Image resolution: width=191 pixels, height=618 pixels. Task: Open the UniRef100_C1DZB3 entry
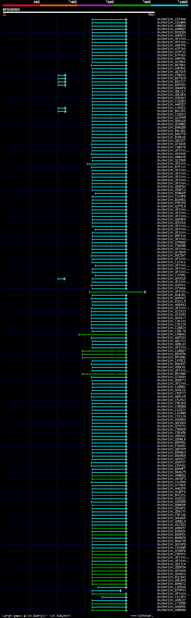click(x=171, y=101)
